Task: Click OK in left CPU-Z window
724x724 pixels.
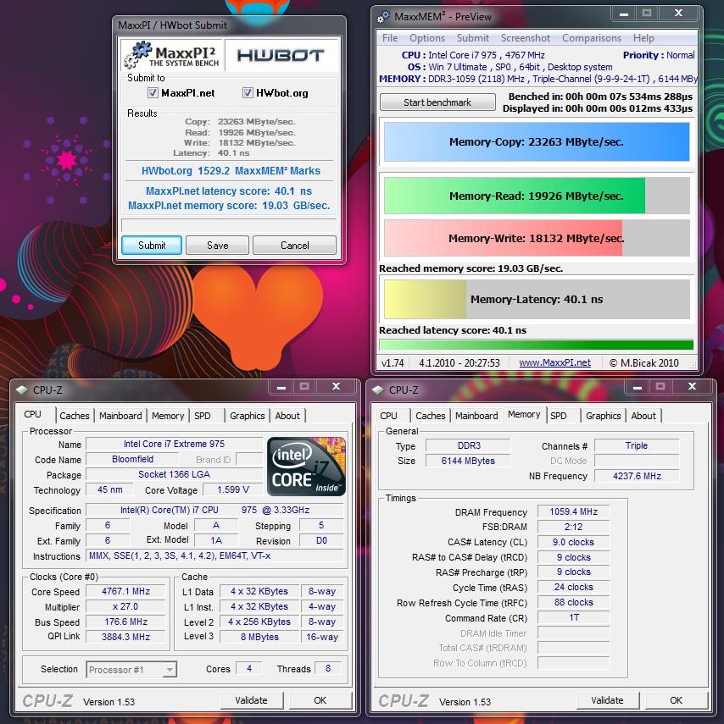Action: point(320,700)
